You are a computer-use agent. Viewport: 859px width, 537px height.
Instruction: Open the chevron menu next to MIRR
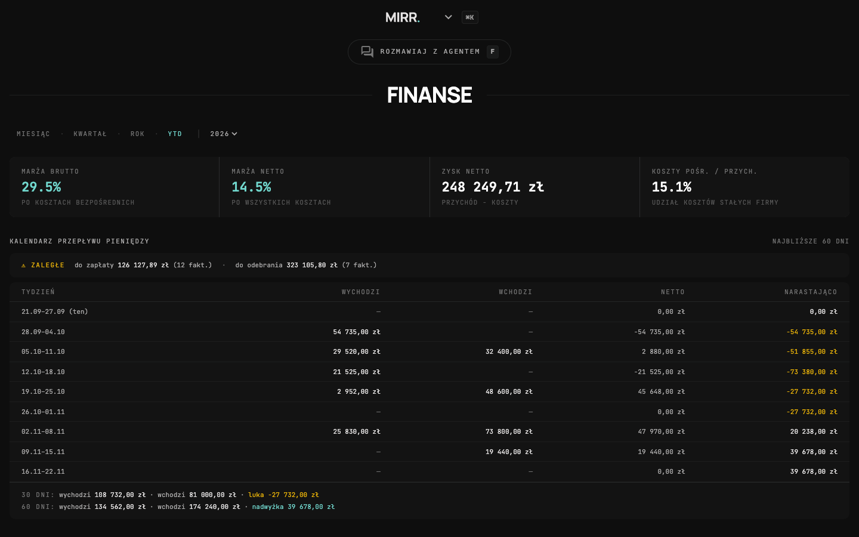[448, 17]
